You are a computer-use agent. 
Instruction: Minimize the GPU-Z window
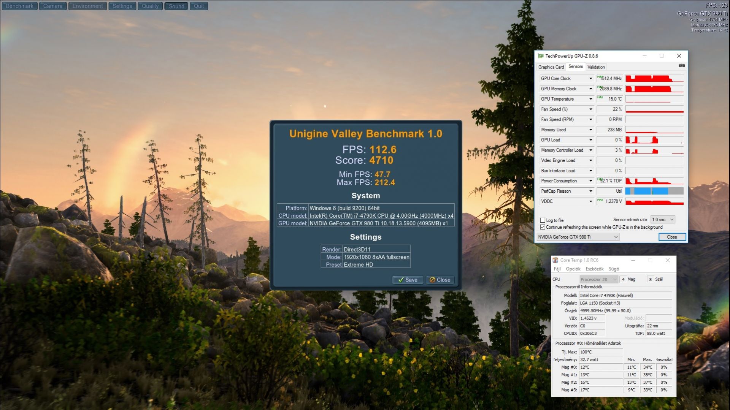[x=644, y=56]
